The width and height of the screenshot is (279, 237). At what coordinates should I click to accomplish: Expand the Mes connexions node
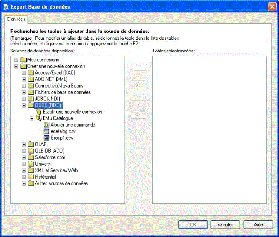pos(17,60)
